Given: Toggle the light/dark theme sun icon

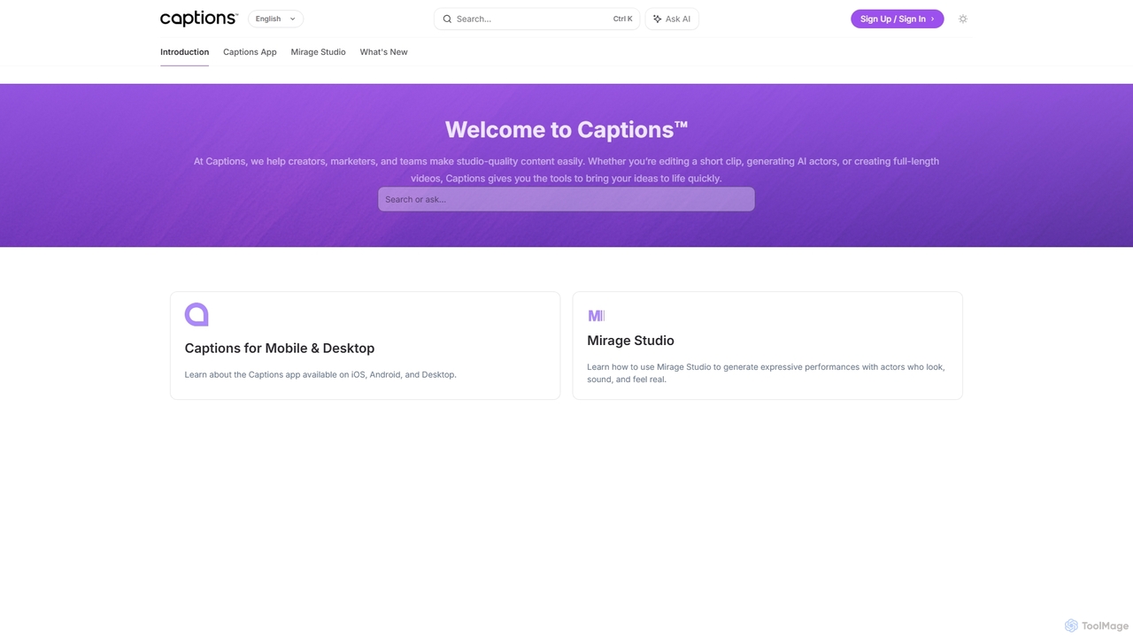Looking at the screenshot, I should (963, 19).
